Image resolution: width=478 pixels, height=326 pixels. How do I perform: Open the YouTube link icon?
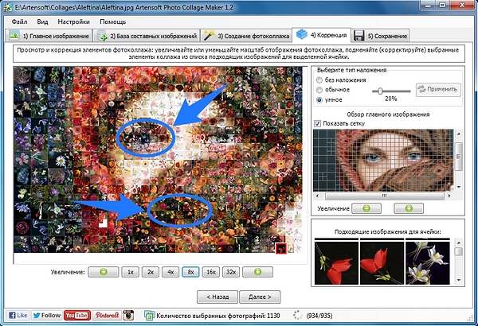point(77,316)
